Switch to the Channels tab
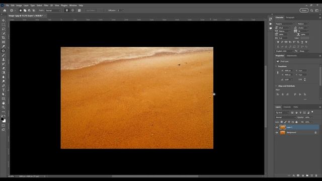This screenshot has height=181, width=322. [287, 107]
